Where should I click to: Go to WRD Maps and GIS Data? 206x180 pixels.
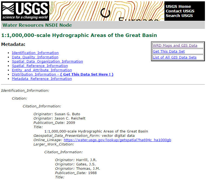coord(175,45)
